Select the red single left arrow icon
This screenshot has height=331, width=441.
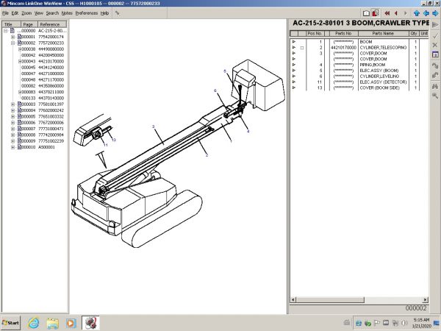pyautogui.click(x=396, y=13)
